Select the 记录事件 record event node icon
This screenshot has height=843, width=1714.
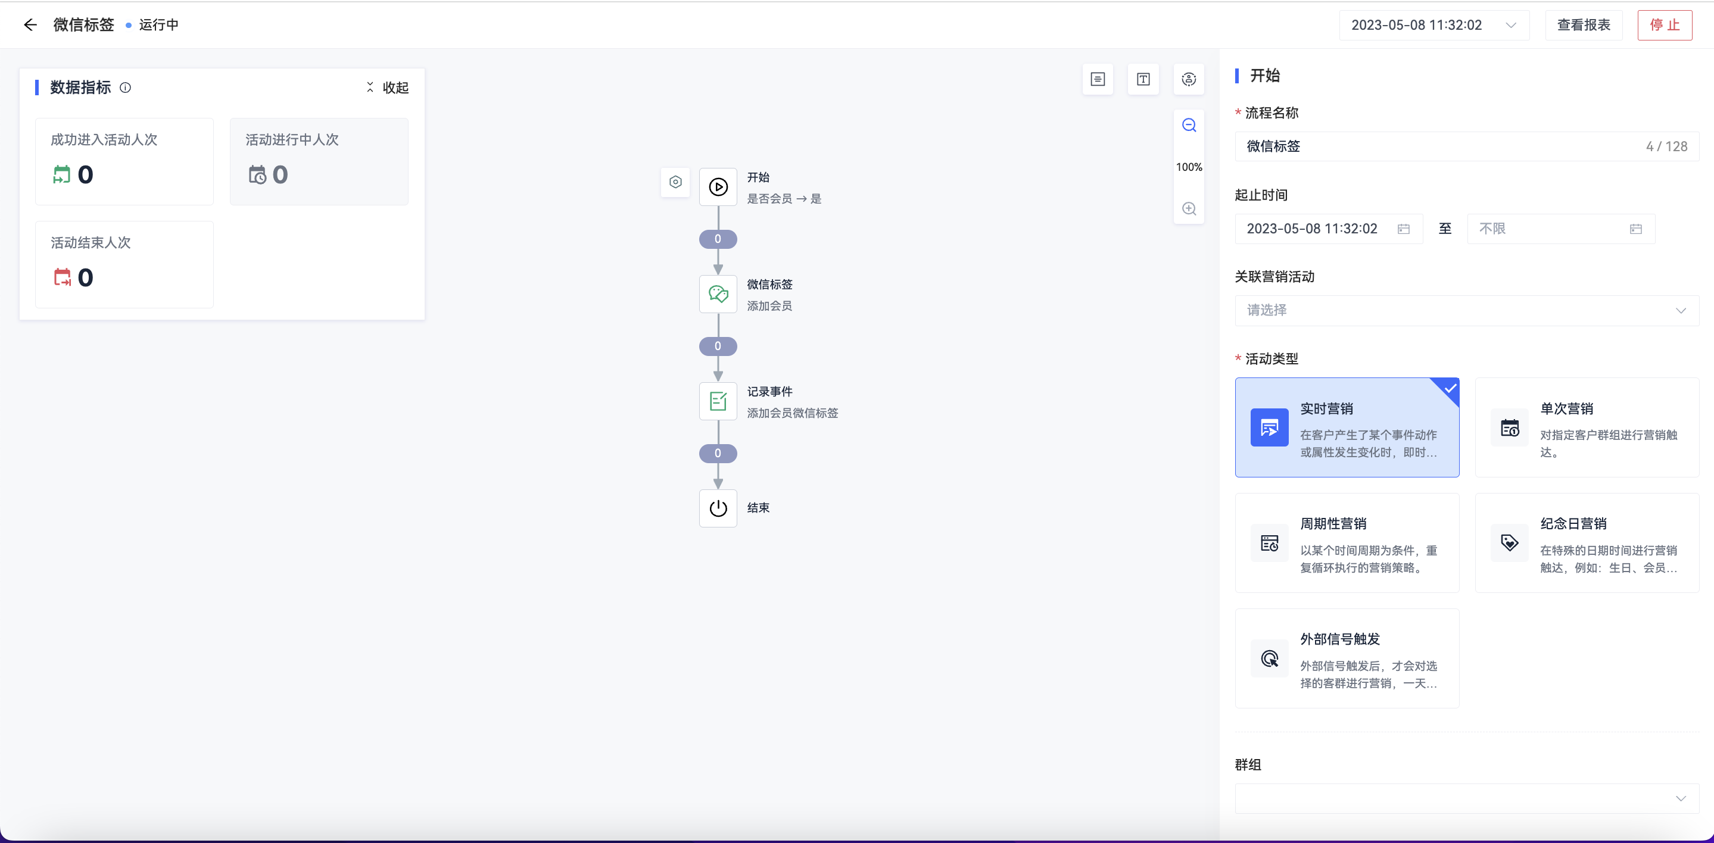[718, 401]
